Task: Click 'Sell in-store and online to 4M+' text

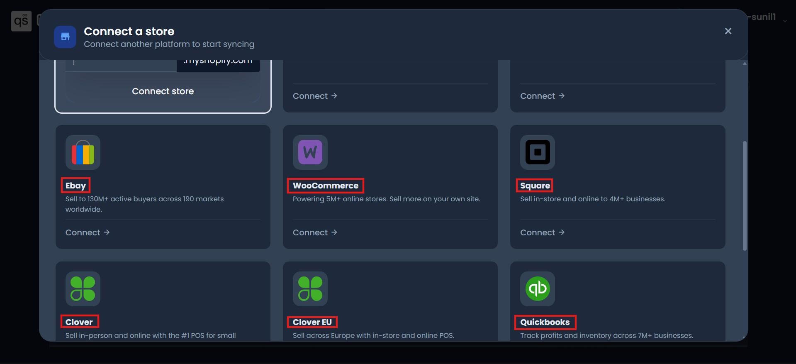Action: pos(593,199)
